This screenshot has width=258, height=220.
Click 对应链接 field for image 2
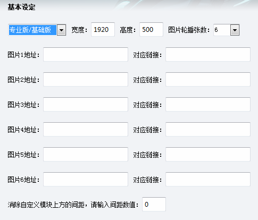click(x=208, y=79)
